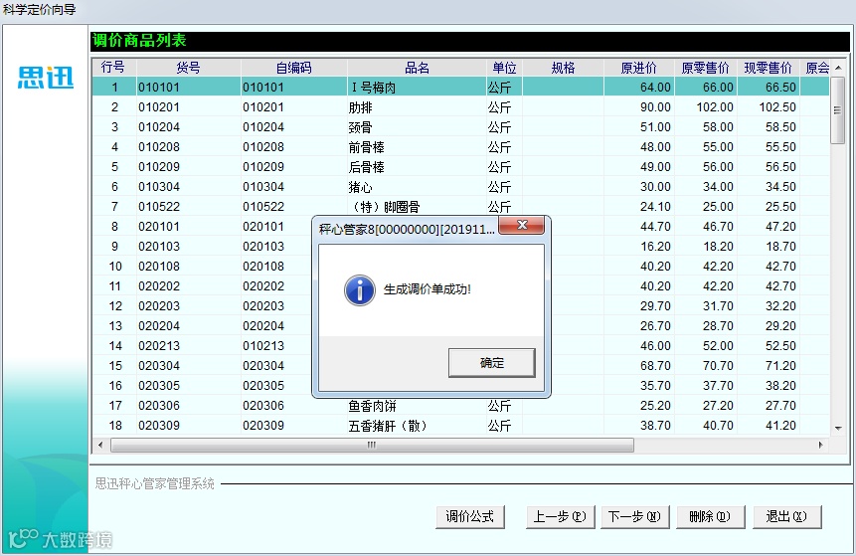Screen dimensions: 856x556
Task: Click right arrow of horizontal scrollbar
Action: [x=820, y=446]
